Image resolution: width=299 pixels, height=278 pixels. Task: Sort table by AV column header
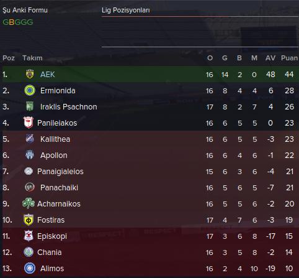click(270, 58)
